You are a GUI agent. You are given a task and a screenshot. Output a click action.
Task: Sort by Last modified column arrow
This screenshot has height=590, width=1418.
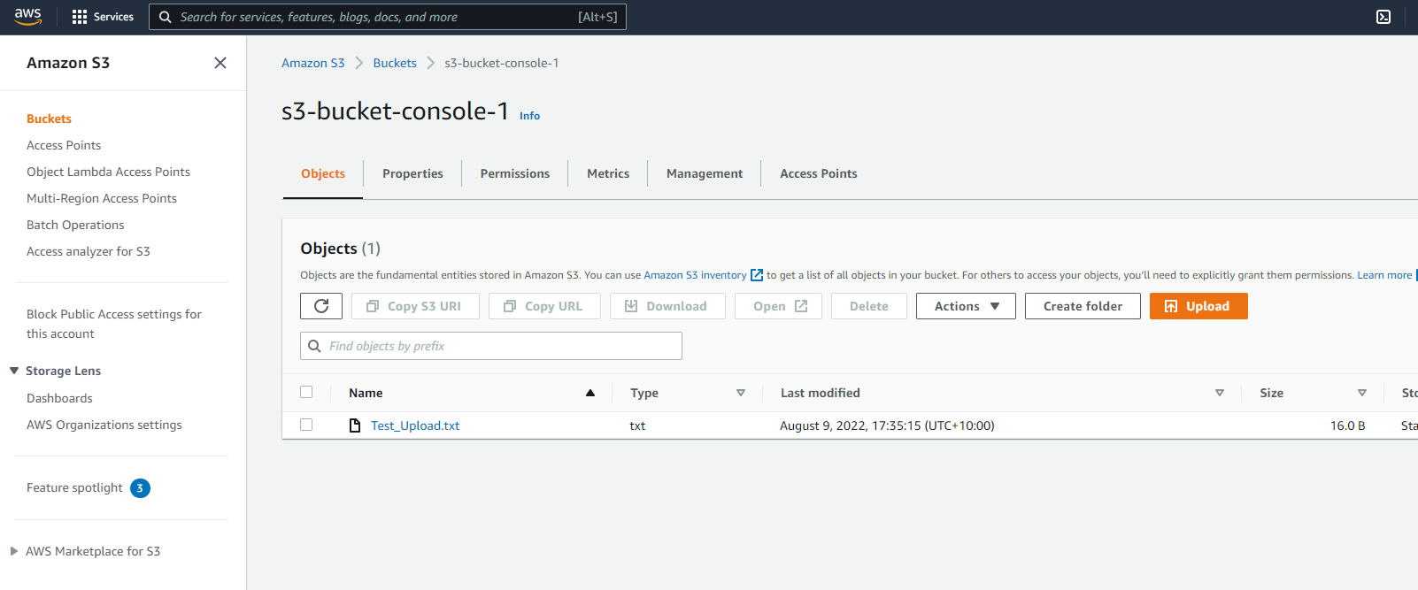tap(1220, 393)
